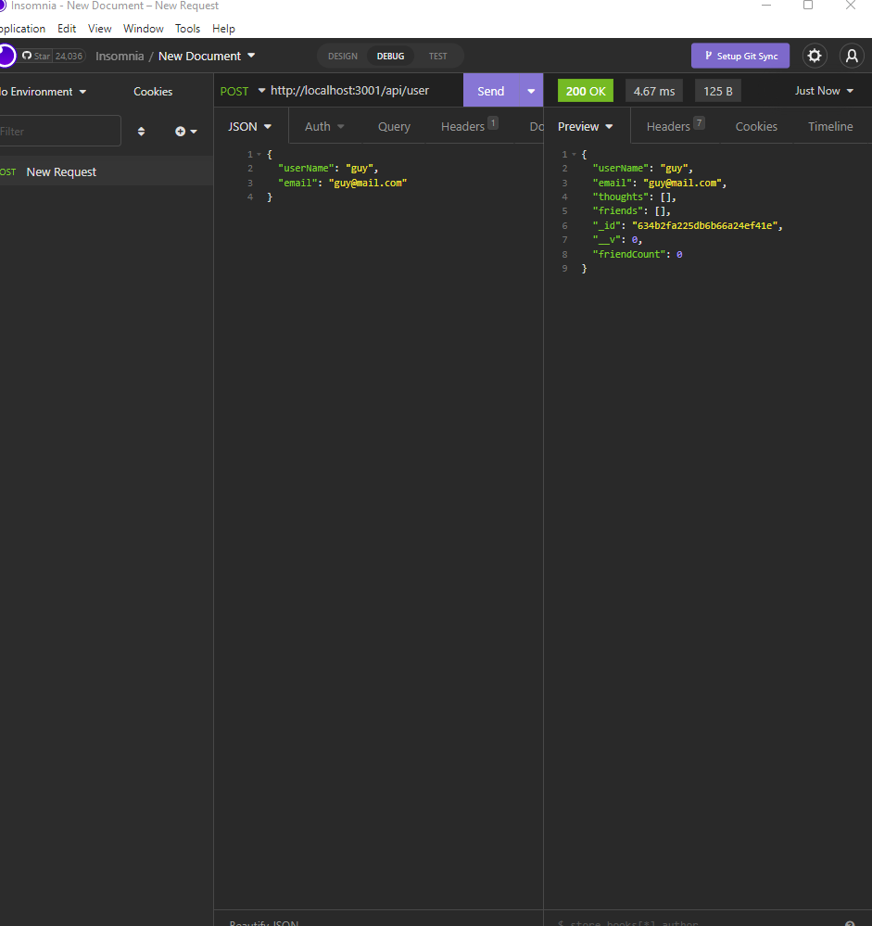Open preferences via the settings gear icon
Screen dimensions: 872x926
(x=814, y=56)
